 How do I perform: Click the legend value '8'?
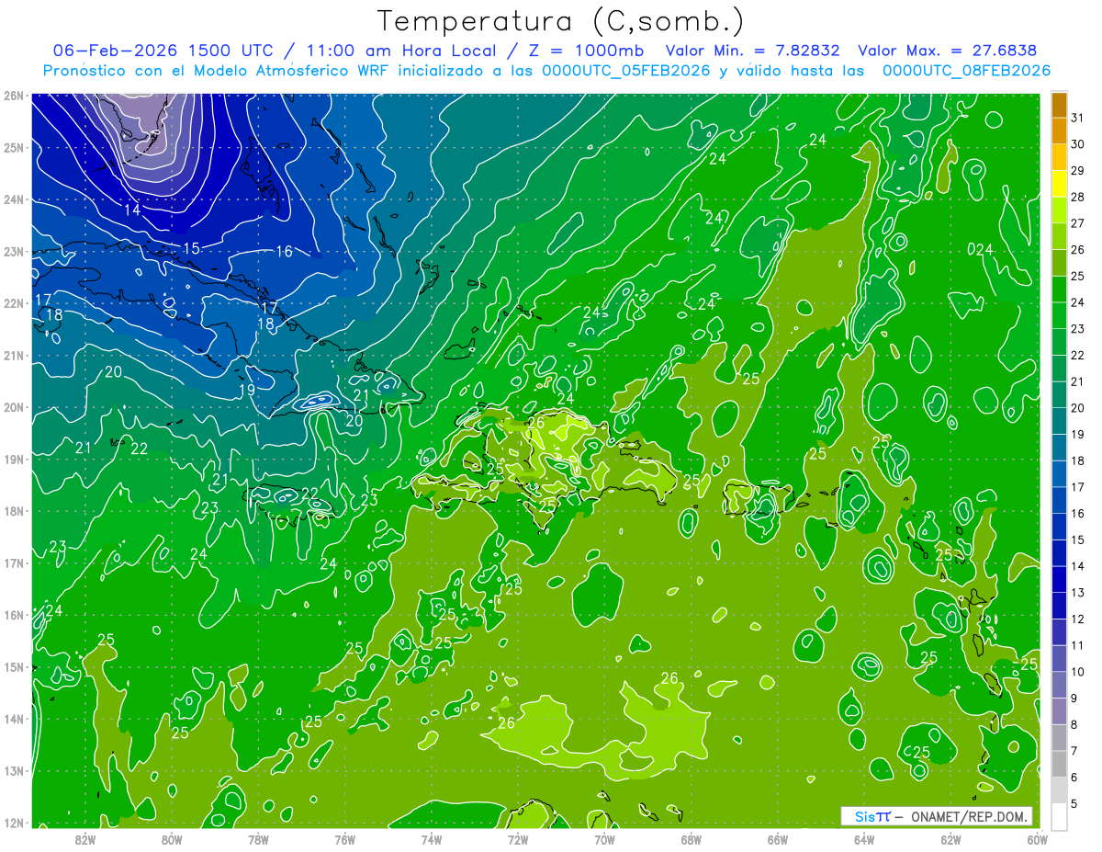pyautogui.click(x=1074, y=724)
